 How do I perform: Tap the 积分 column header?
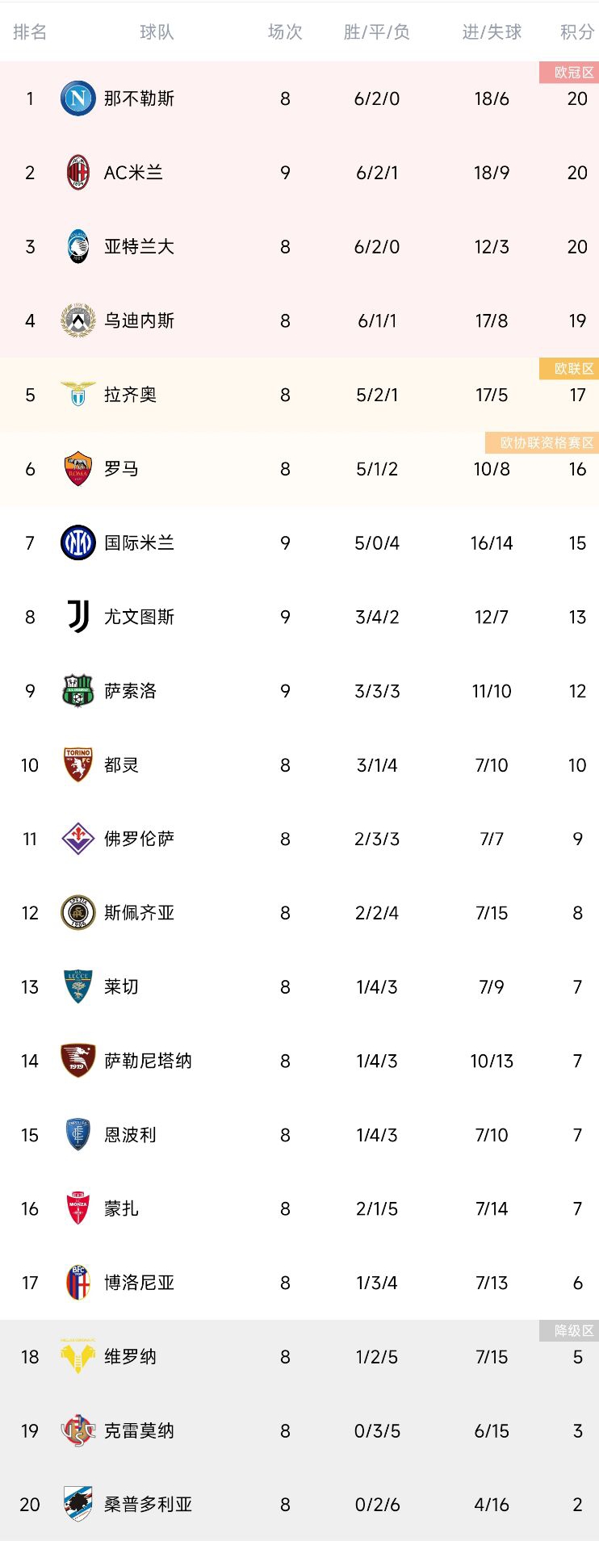pos(577,31)
